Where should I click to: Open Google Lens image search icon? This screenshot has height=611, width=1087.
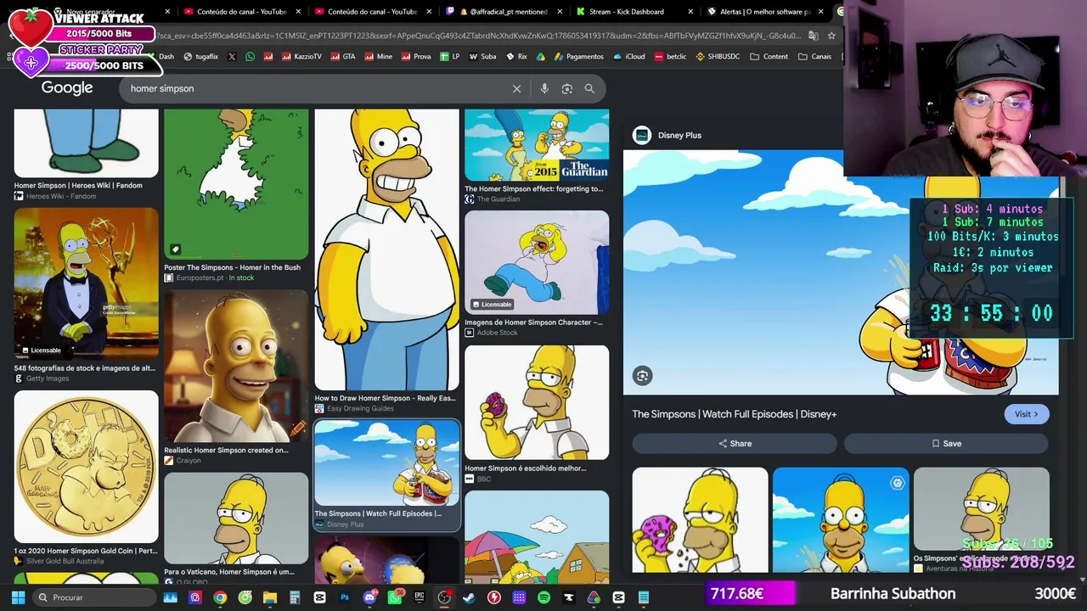click(567, 88)
